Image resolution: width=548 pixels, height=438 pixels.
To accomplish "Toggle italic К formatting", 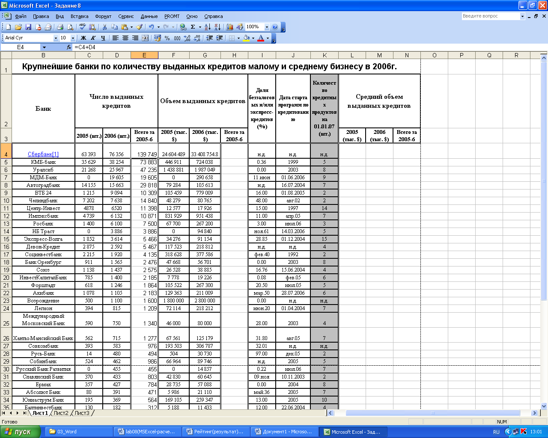I will [x=93, y=38].
